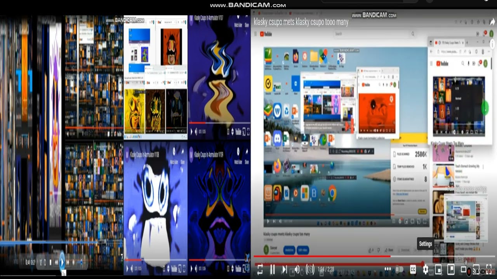The width and height of the screenshot is (497, 279).
Task: Seek on the V107 video progress bar
Action: pos(219,123)
